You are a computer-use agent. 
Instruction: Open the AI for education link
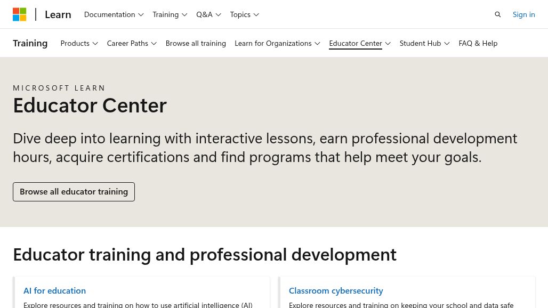54,290
